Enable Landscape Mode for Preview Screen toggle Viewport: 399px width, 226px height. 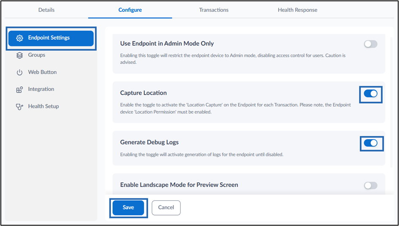[370, 185]
